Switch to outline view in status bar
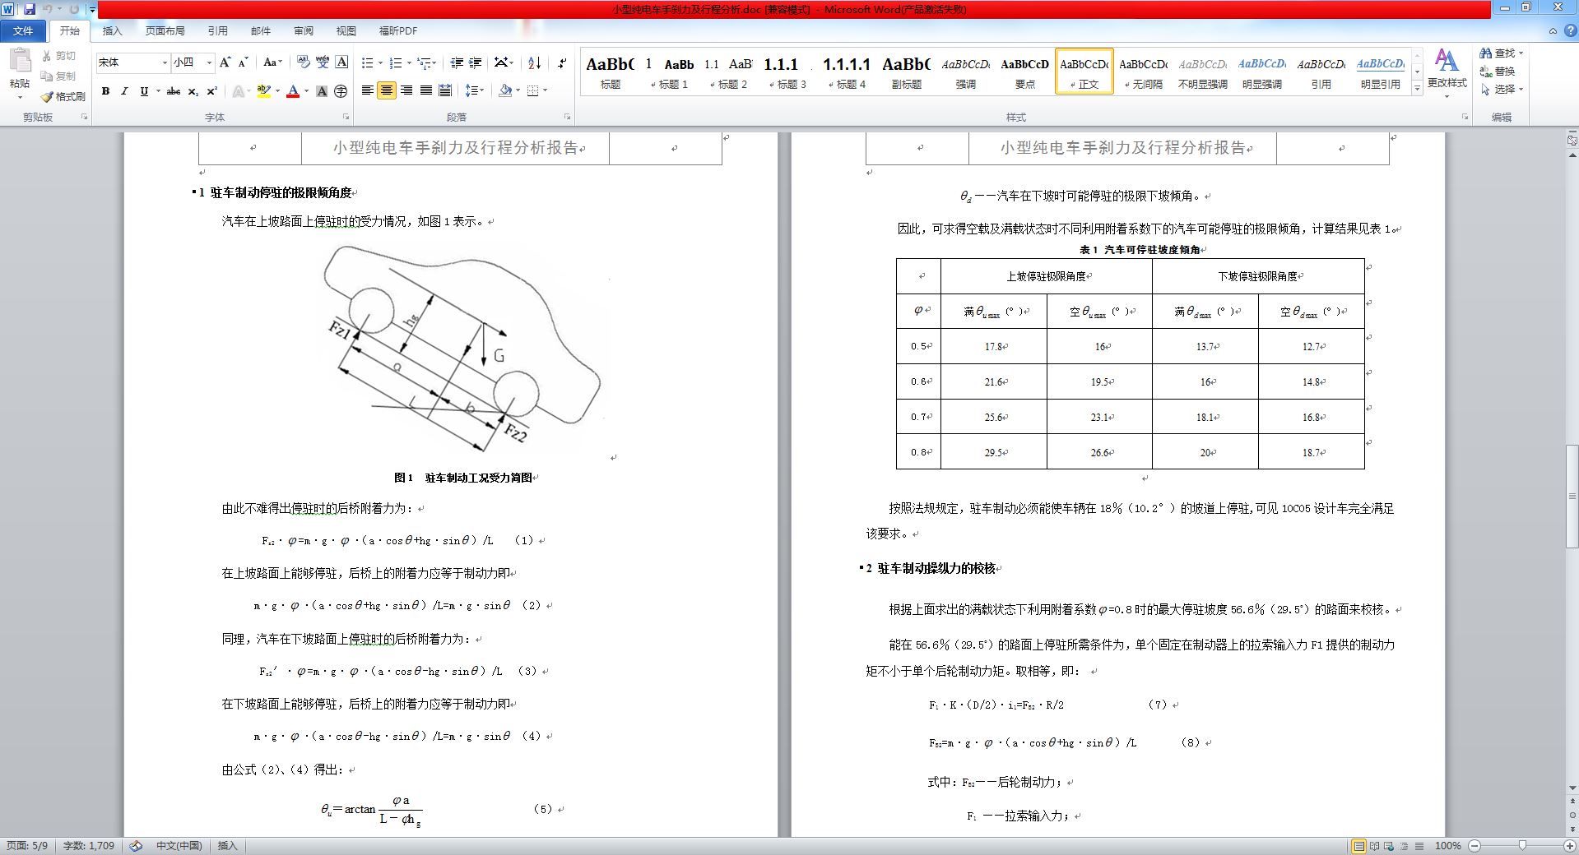 1404,846
